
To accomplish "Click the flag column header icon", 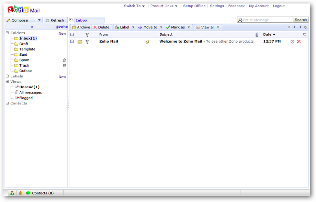I will (87, 35).
